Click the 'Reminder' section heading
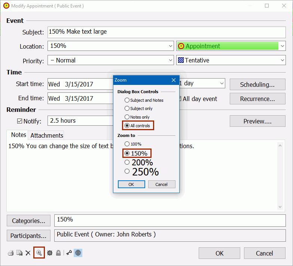 21,110
